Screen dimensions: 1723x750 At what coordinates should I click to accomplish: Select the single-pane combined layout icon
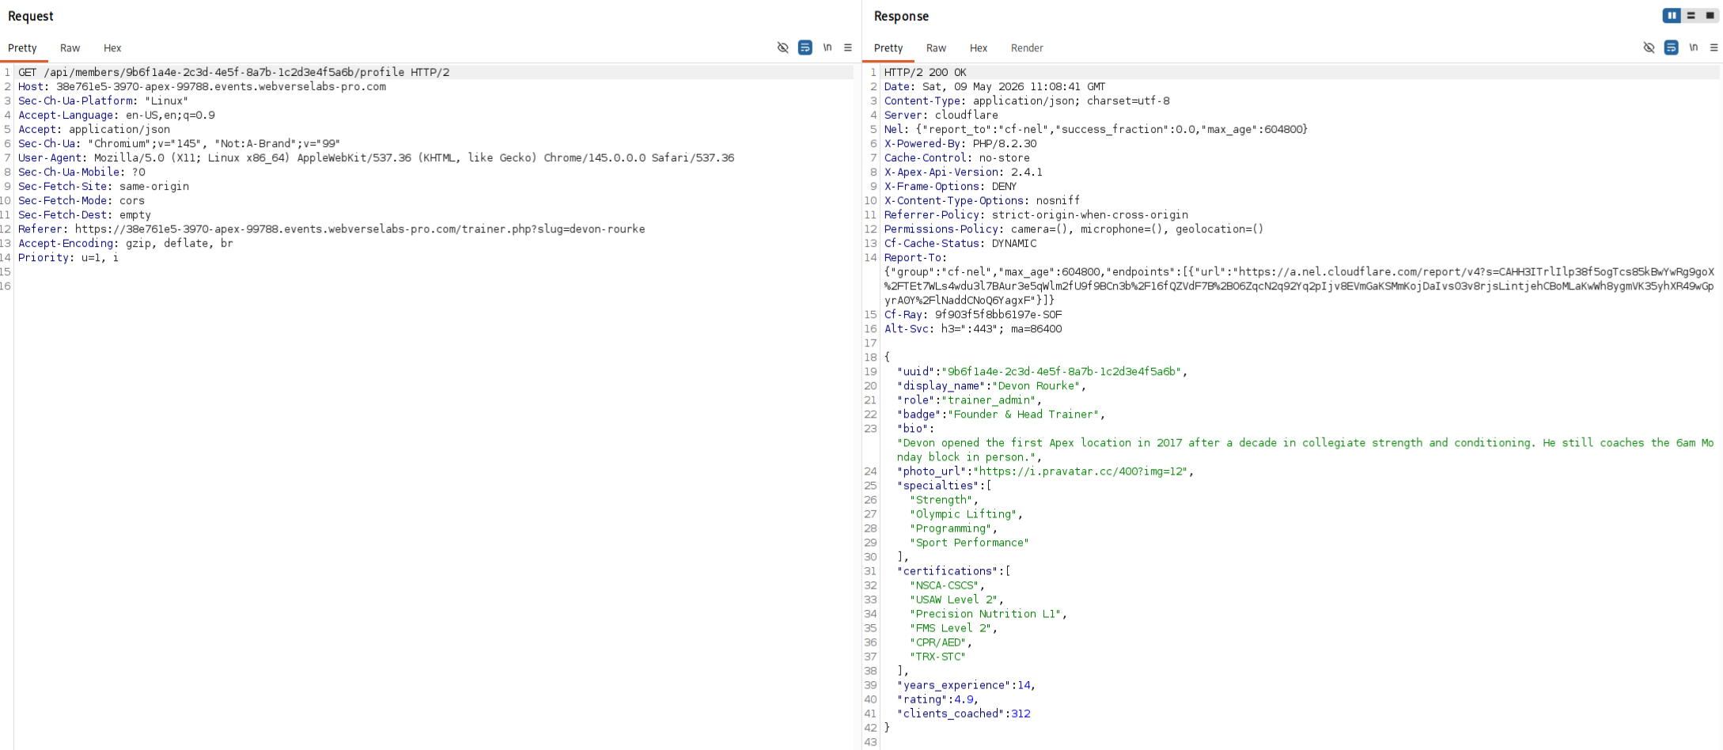pos(1710,16)
